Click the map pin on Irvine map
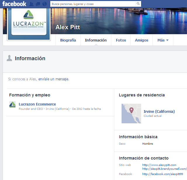This screenshot has height=180, width=187. tap(131, 110)
